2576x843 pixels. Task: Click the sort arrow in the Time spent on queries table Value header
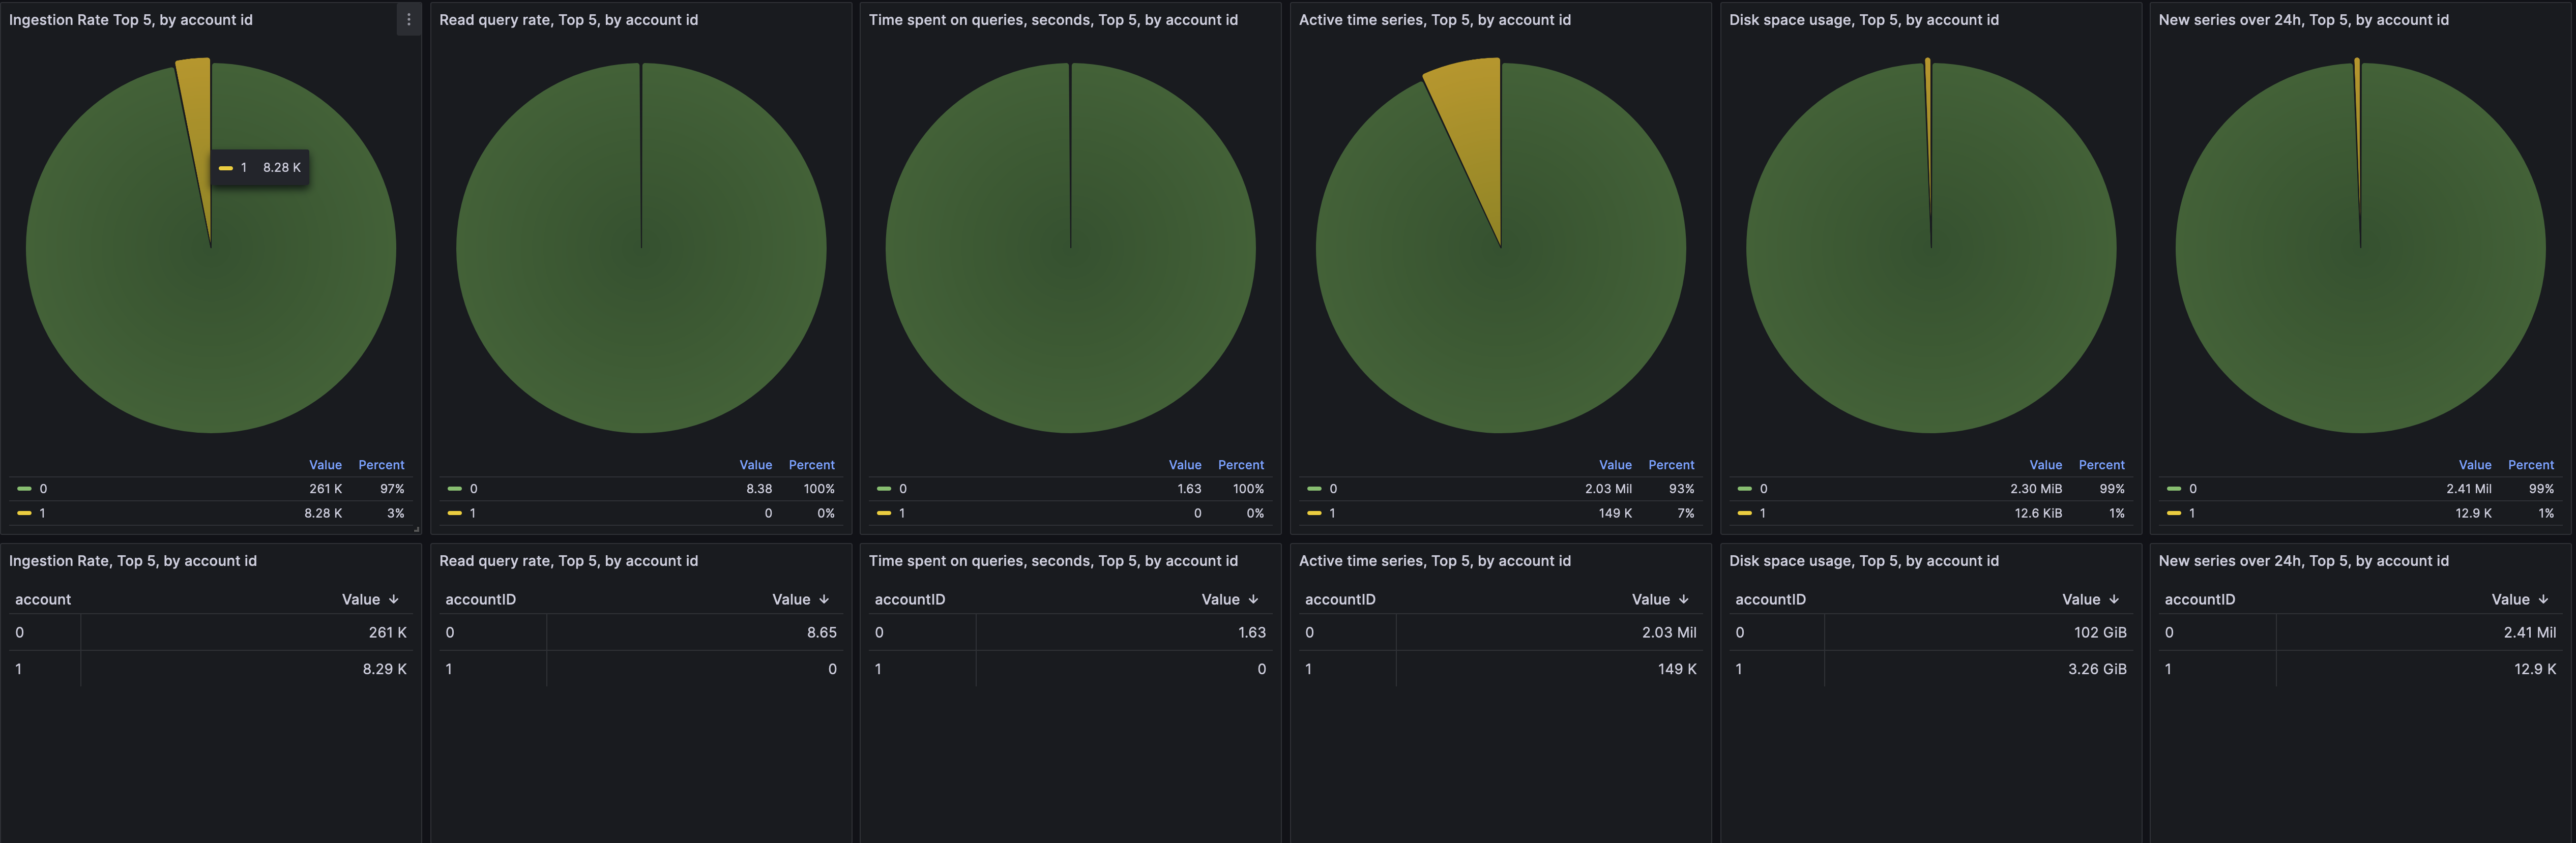1253,599
